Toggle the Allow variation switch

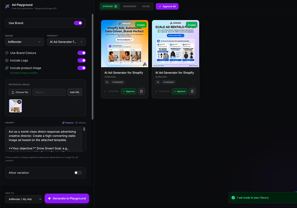[x=78, y=173]
